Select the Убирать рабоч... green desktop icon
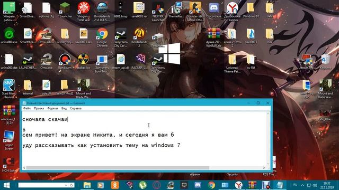Viewport: 339px width, 190px height. pos(9,12)
